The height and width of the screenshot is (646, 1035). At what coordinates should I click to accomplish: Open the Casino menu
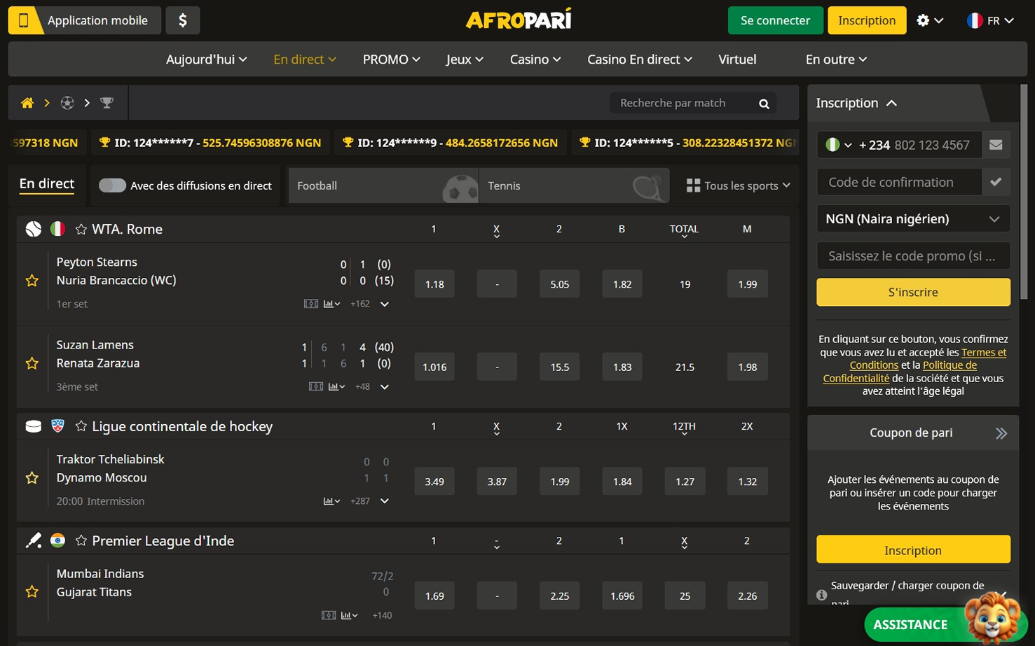pyautogui.click(x=535, y=59)
